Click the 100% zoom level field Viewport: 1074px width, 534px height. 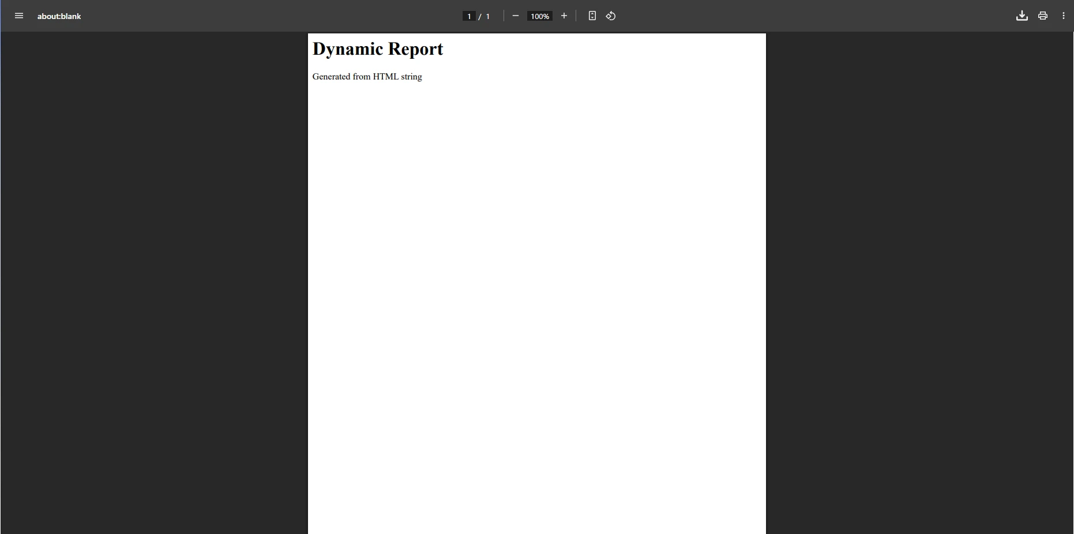540,16
